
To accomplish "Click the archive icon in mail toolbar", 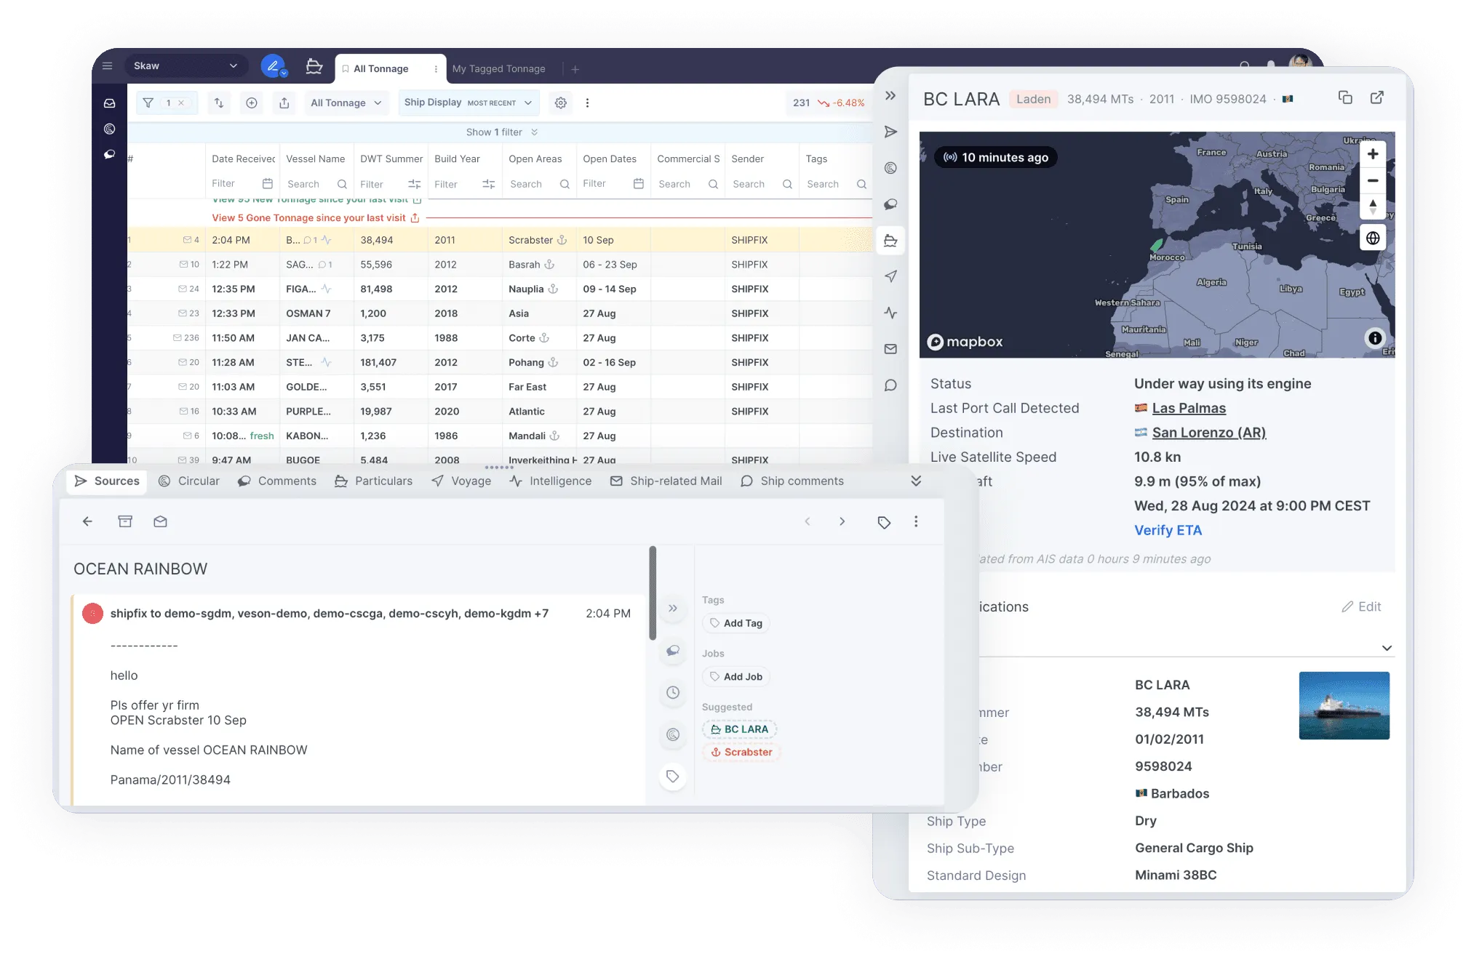I will (125, 521).
